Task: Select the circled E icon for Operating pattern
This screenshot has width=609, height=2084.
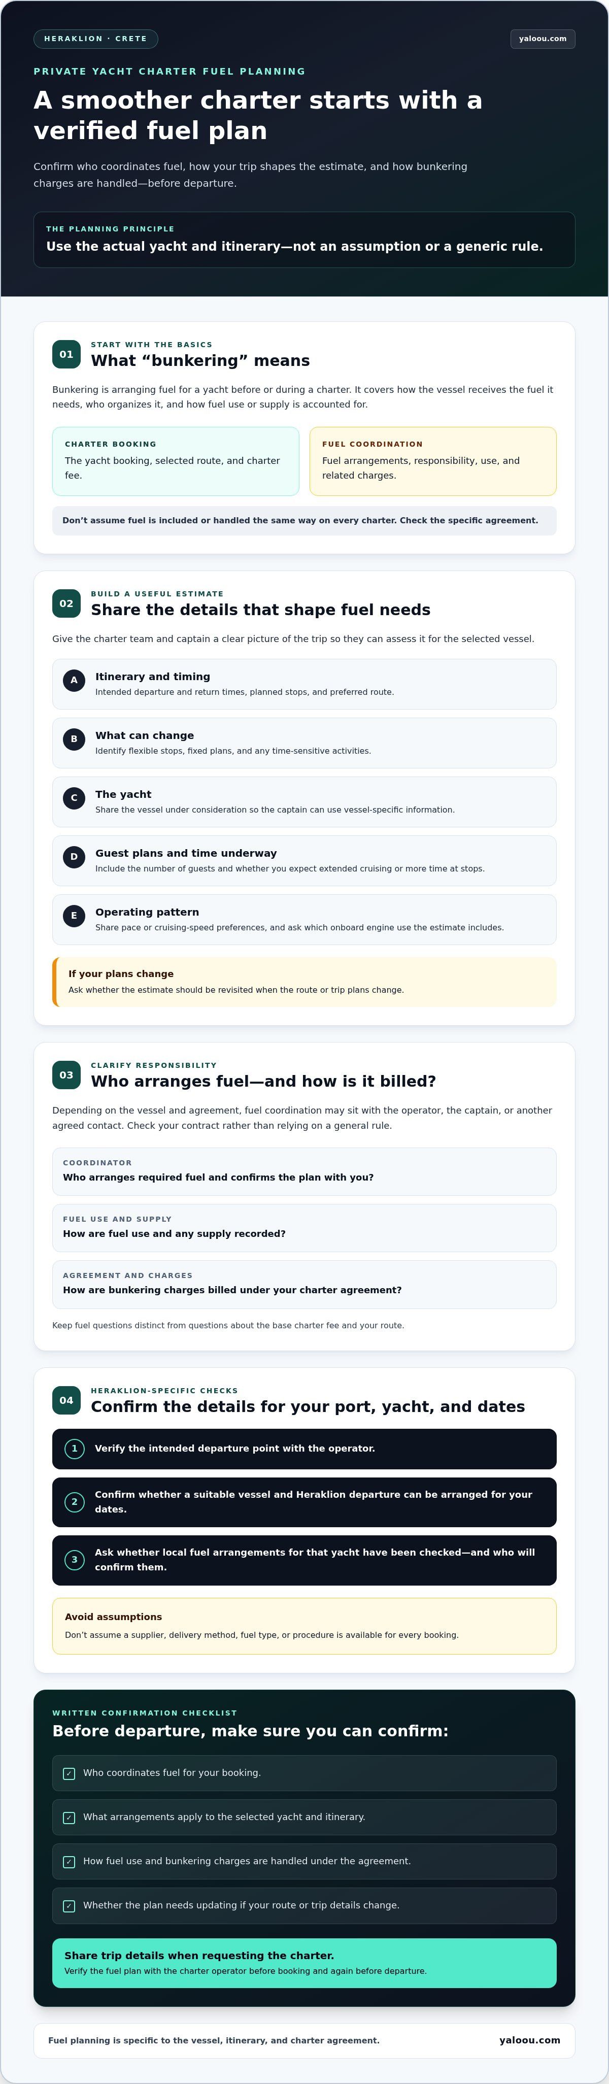Action: [75, 916]
